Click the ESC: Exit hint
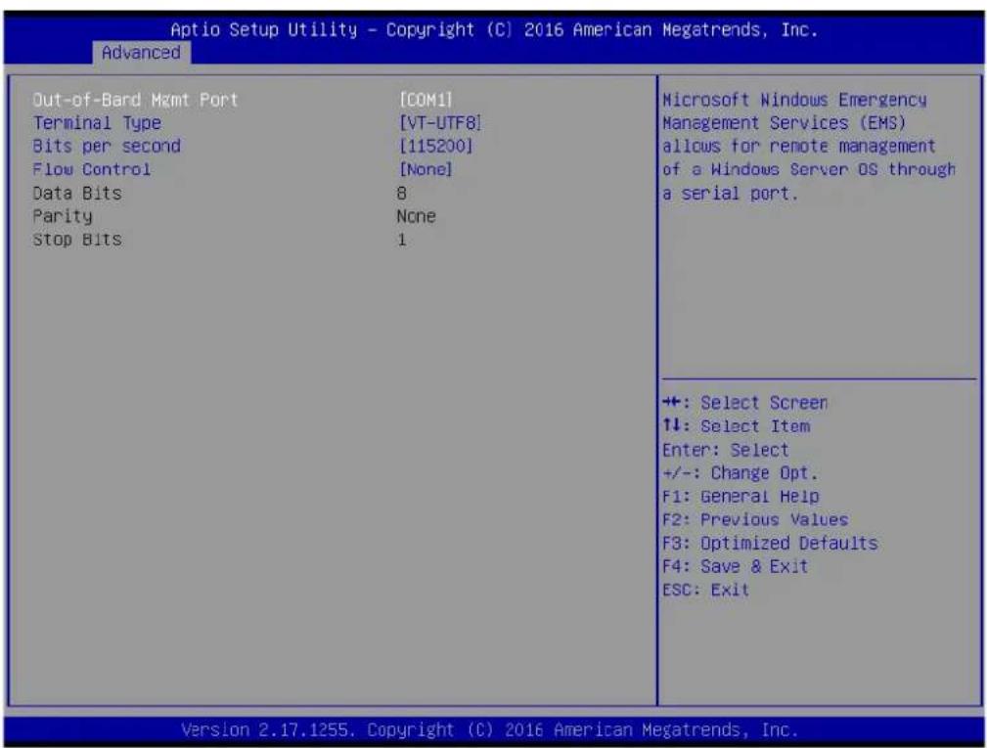 [x=705, y=591]
